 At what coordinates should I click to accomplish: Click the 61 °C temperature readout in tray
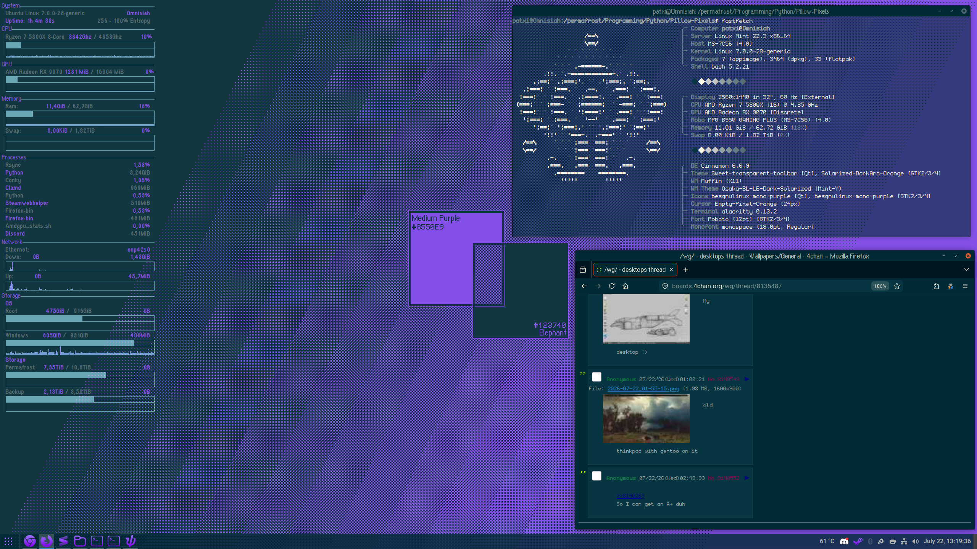pyautogui.click(x=827, y=541)
